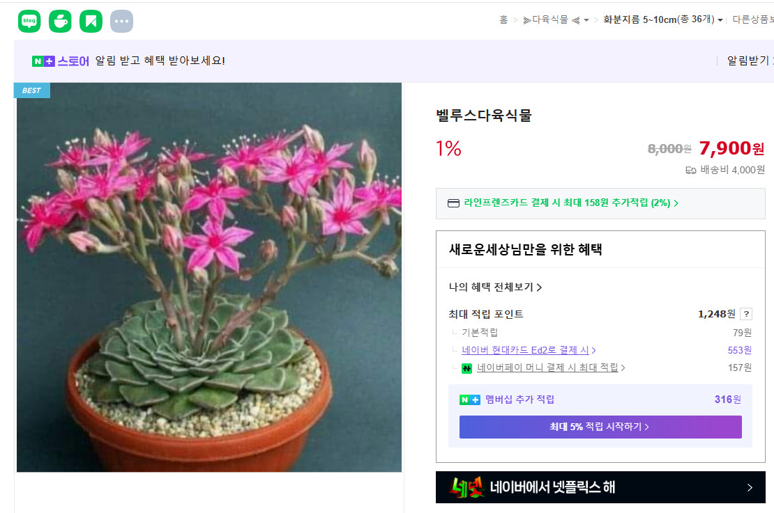
Task: Click the credit card icon in 라인프렌즈카드 banner
Action: coord(453,203)
